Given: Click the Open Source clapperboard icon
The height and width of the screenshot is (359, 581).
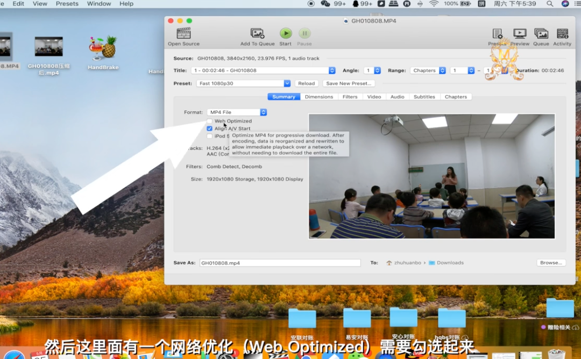Looking at the screenshot, I should pos(183,33).
